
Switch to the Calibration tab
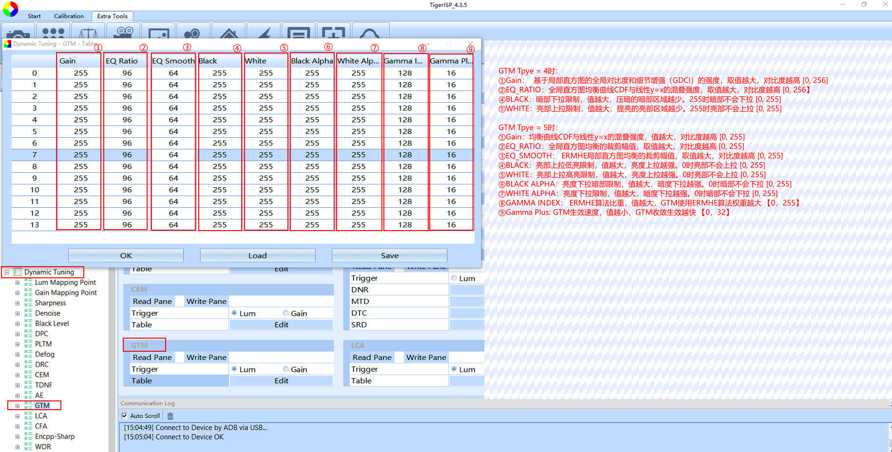point(69,16)
